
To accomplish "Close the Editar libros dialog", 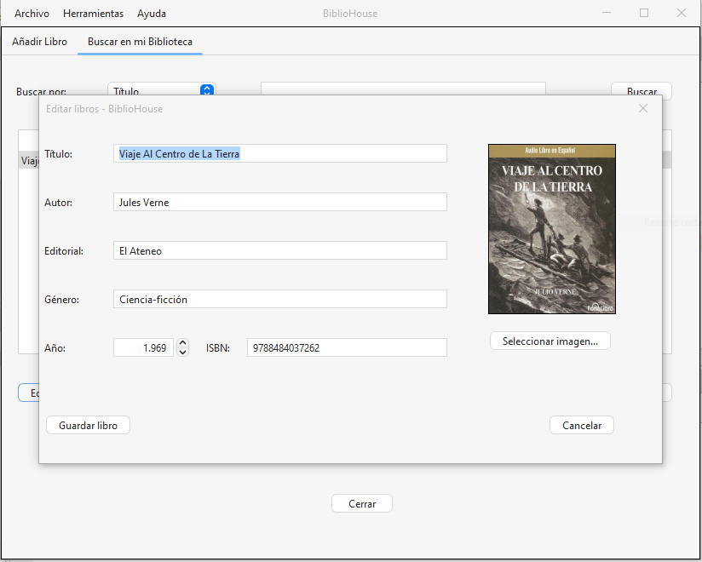I will (x=643, y=108).
